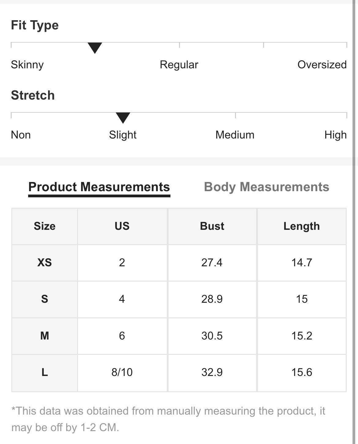
Task: Select the S size row
Action: click(x=179, y=299)
